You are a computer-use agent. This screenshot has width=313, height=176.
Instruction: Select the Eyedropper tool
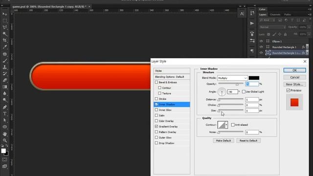pos(5,47)
